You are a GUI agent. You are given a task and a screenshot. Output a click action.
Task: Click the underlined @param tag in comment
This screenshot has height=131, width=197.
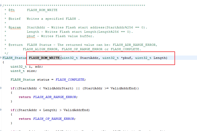point(15,27)
